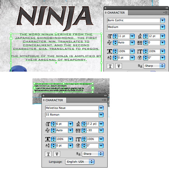The height and width of the screenshot is (169, 169).
Task: Click the 0 pt baseline shift field, Helvetica panel
Action: coord(62,146)
